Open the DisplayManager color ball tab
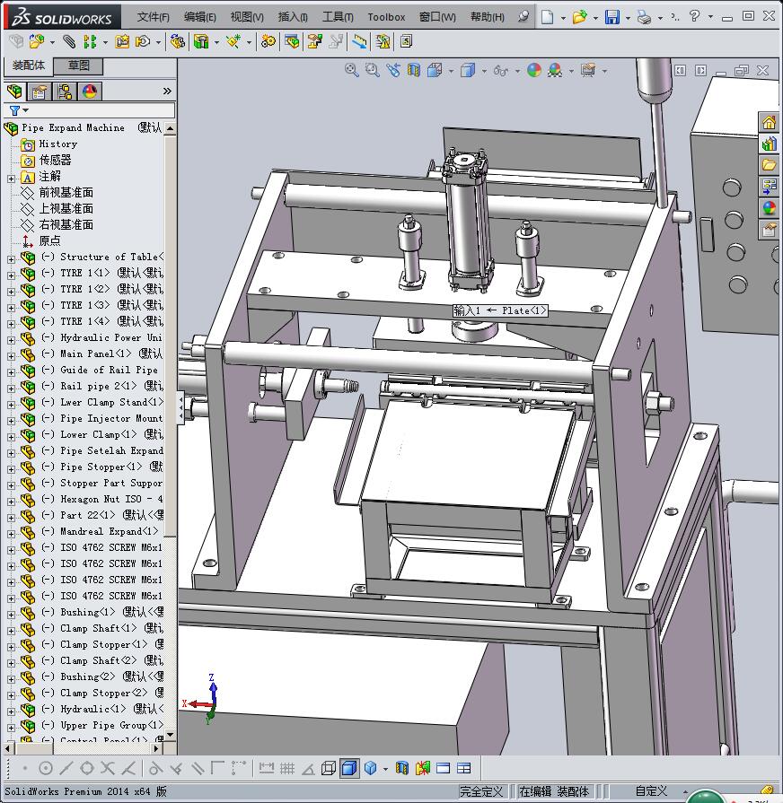The height and width of the screenshot is (803, 783). click(x=90, y=92)
